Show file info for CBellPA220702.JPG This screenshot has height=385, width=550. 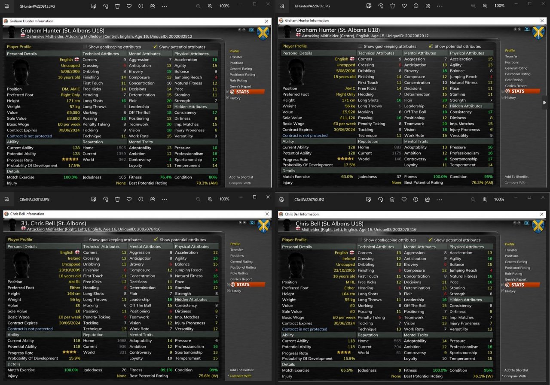pyautogui.click(x=416, y=200)
